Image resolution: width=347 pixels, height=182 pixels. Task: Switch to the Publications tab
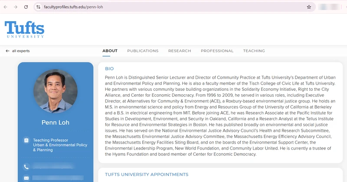(x=143, y=51)
